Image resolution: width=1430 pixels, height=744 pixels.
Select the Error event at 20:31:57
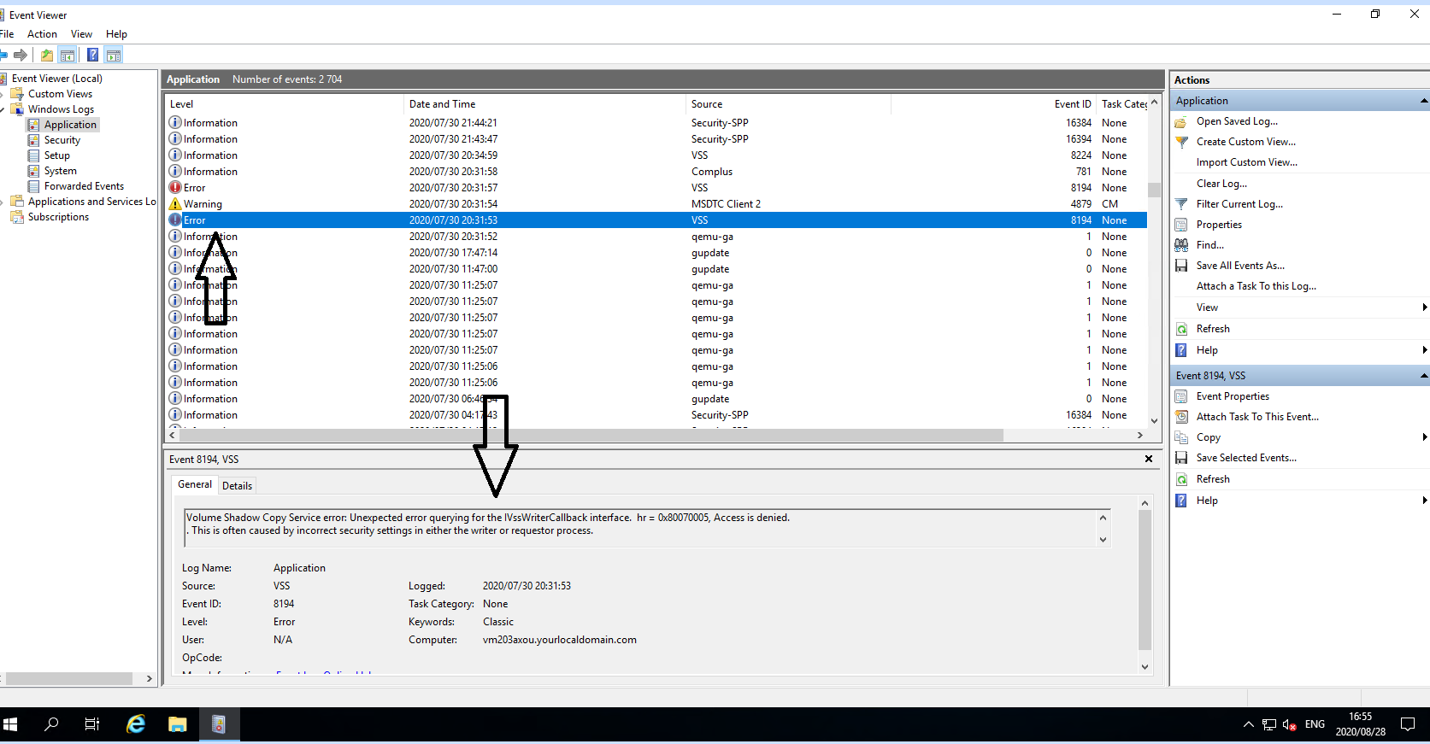tap(656, 188)
